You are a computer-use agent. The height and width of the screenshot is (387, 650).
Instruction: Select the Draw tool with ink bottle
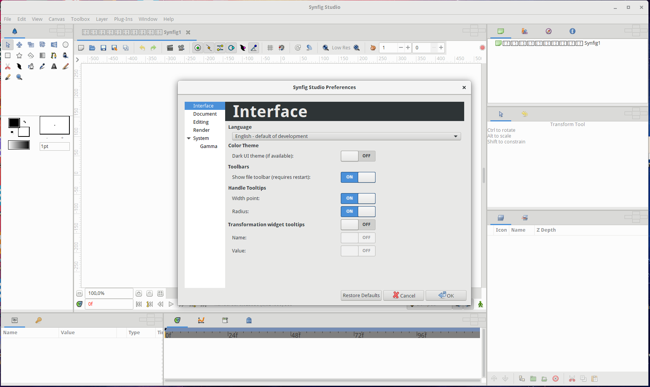[66, 56]
